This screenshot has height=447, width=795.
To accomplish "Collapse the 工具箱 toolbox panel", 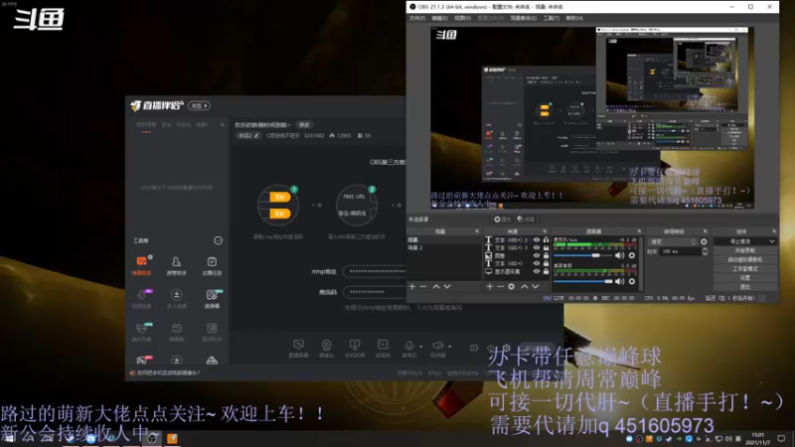I will (218, 240).
